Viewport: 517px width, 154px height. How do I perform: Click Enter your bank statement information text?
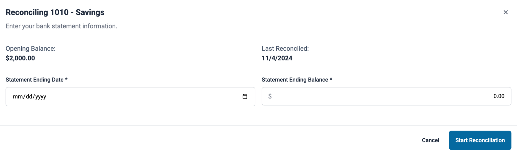pos(61,26)
